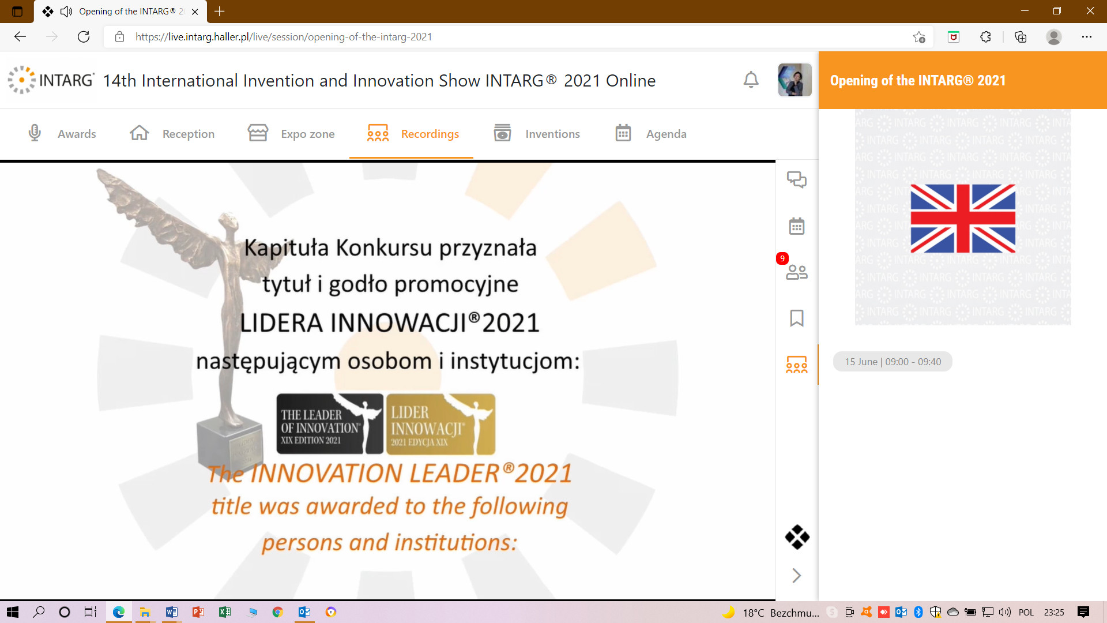The height and width of the screenshot is (623, 1107).
Task: Open volume tray icon
Action: click(x=1005, y=612)
